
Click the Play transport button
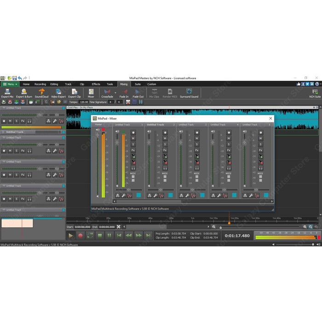(x=71, y=236)
